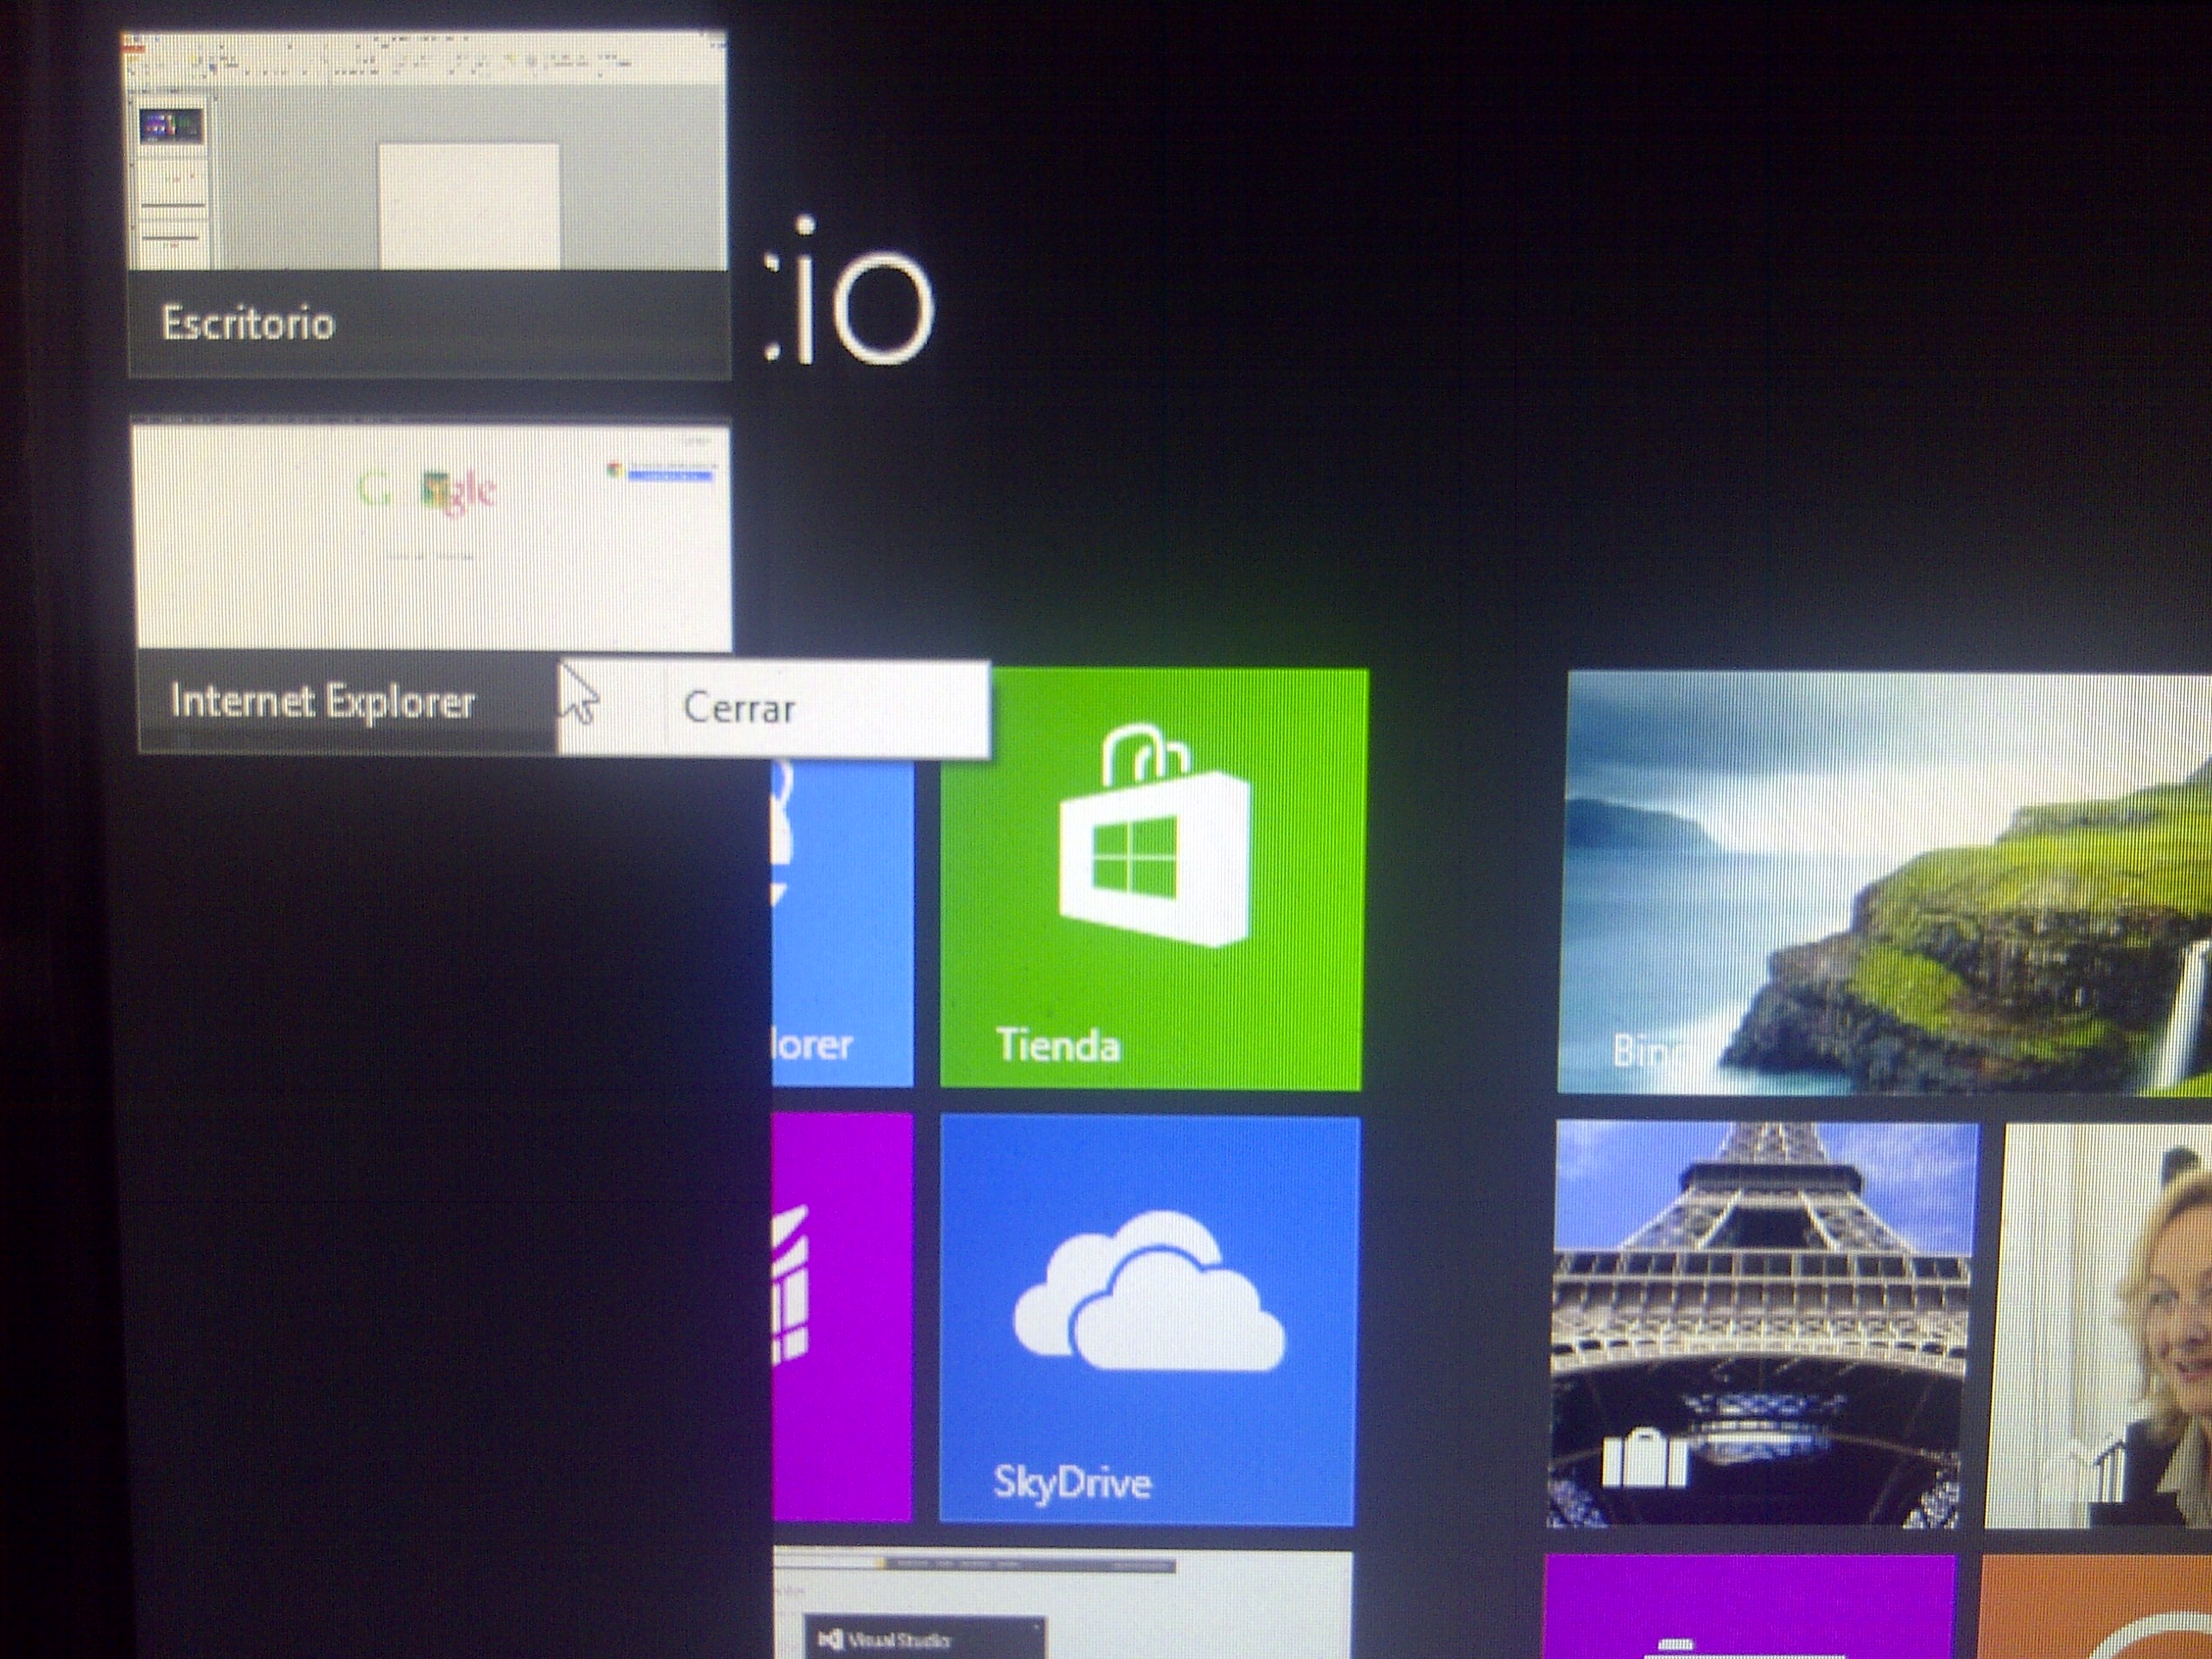Open the Eiffel Tower travel tile
This screenshot has height=1659, width=2212.
(x=1764, y=1322)
